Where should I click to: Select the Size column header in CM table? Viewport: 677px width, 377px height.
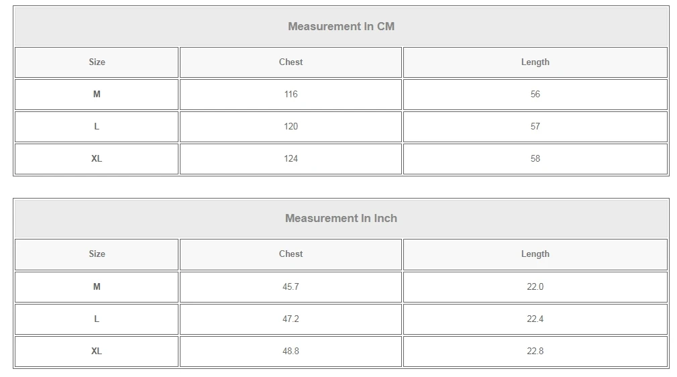pos(97,62)
